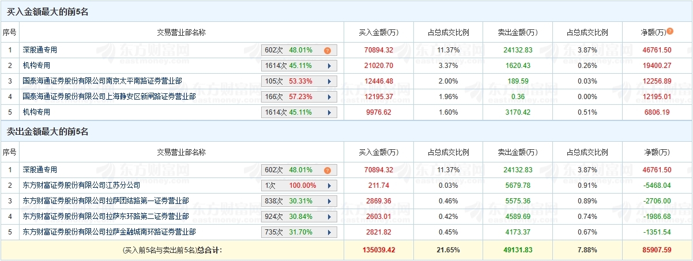Open 东方财富证券 拉萨东环路第二证券营业部 link
Viewport: 693px width, 261px height.
pyautogui.click(x=106, y=217)
